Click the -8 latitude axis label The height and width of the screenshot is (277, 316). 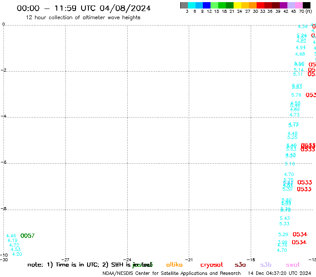coord(3,209)
